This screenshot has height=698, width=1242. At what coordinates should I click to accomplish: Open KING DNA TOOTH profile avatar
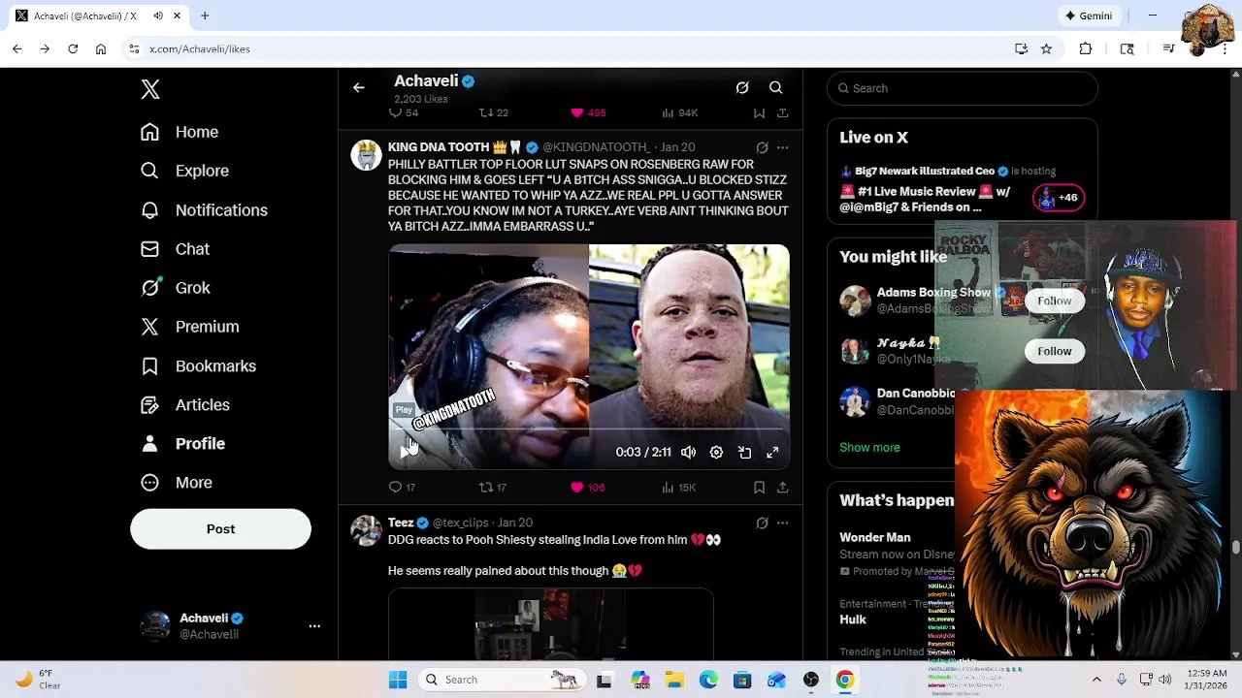366,155
